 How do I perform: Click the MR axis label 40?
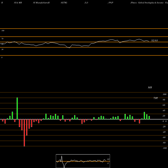164,111
